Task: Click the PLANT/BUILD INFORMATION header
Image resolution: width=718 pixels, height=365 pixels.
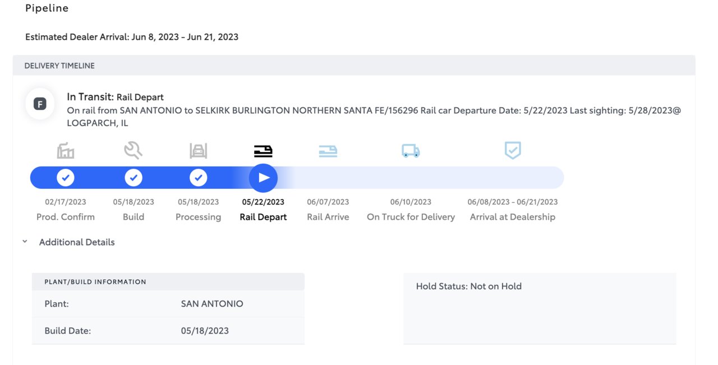Action: click(x=95, y=282)
